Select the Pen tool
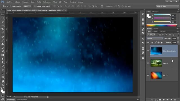The height and width of the screenshot is (101, 180). (x=3, y=66)
